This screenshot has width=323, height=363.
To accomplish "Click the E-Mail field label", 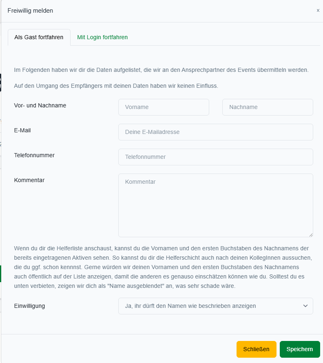I will pyautogui.click(x=22, y=130).
